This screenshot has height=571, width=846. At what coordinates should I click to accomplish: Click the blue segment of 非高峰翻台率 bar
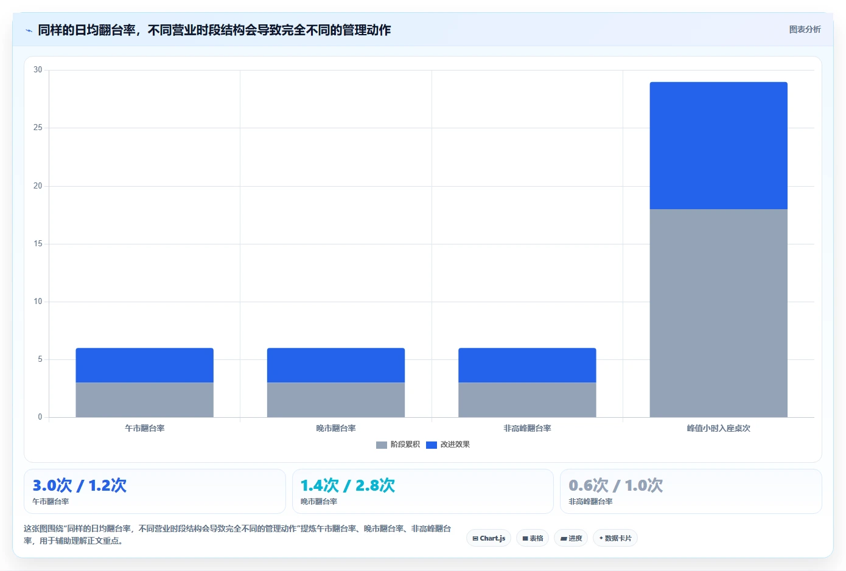(527, 365)
